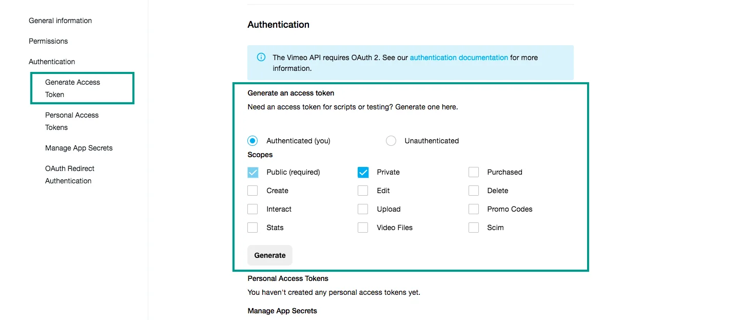
Task: Open the authentication documentation link
Action: click(459, 58)
